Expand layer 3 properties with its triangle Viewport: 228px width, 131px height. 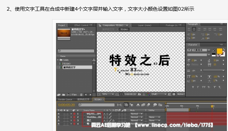[71, 120]
